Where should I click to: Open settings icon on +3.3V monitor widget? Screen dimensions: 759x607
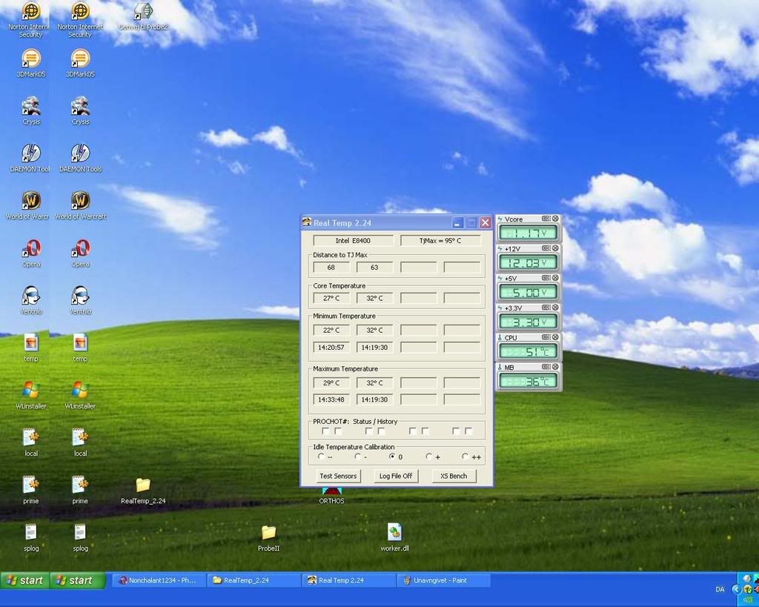(546, 308)
